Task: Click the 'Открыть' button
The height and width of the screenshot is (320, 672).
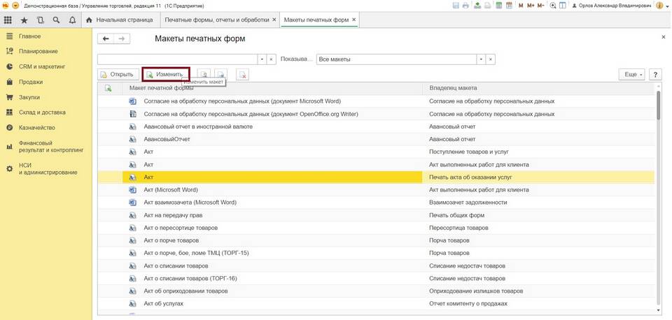Action: coord(117,75)
